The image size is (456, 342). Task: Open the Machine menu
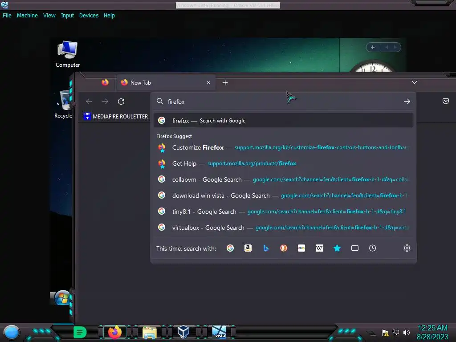(x=27, y=16)
